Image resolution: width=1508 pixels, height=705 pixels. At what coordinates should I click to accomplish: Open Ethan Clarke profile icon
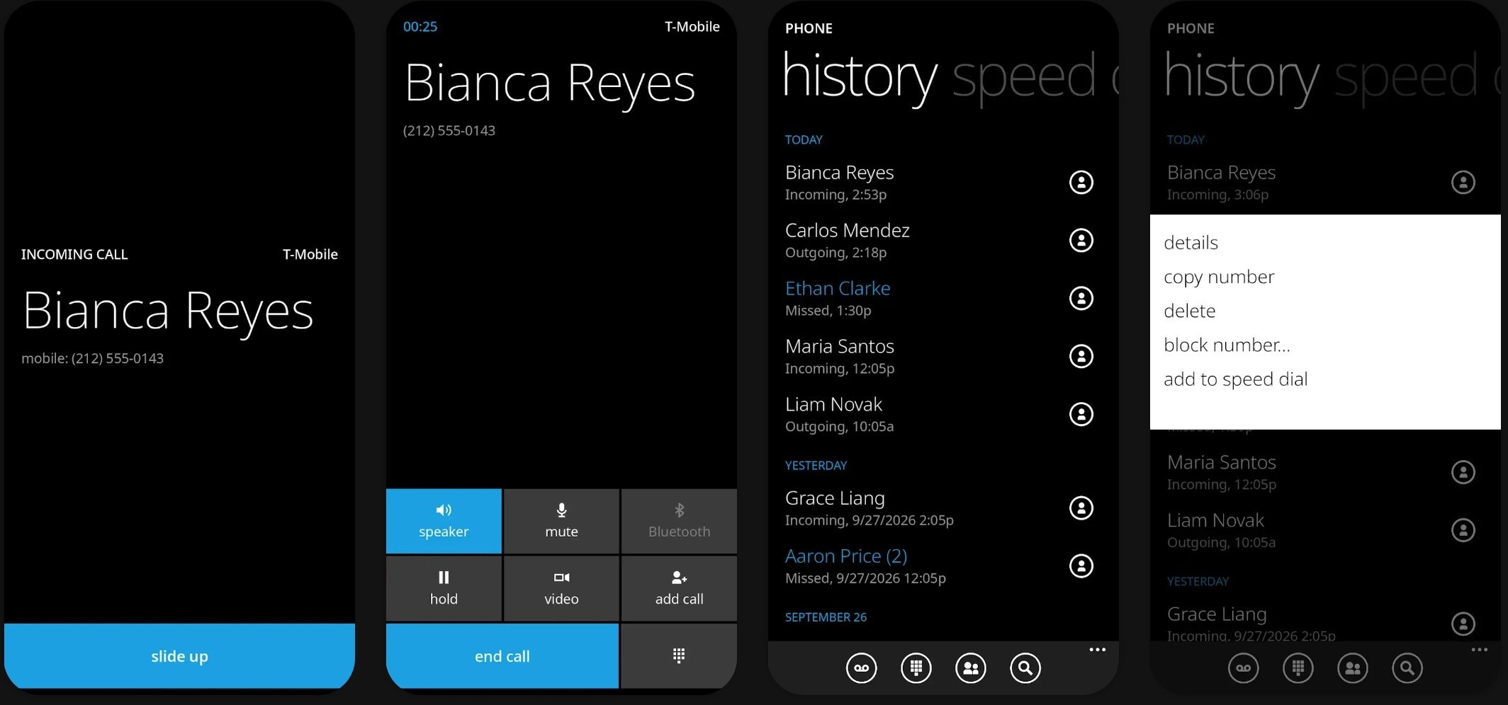[x=1081, y=299]
